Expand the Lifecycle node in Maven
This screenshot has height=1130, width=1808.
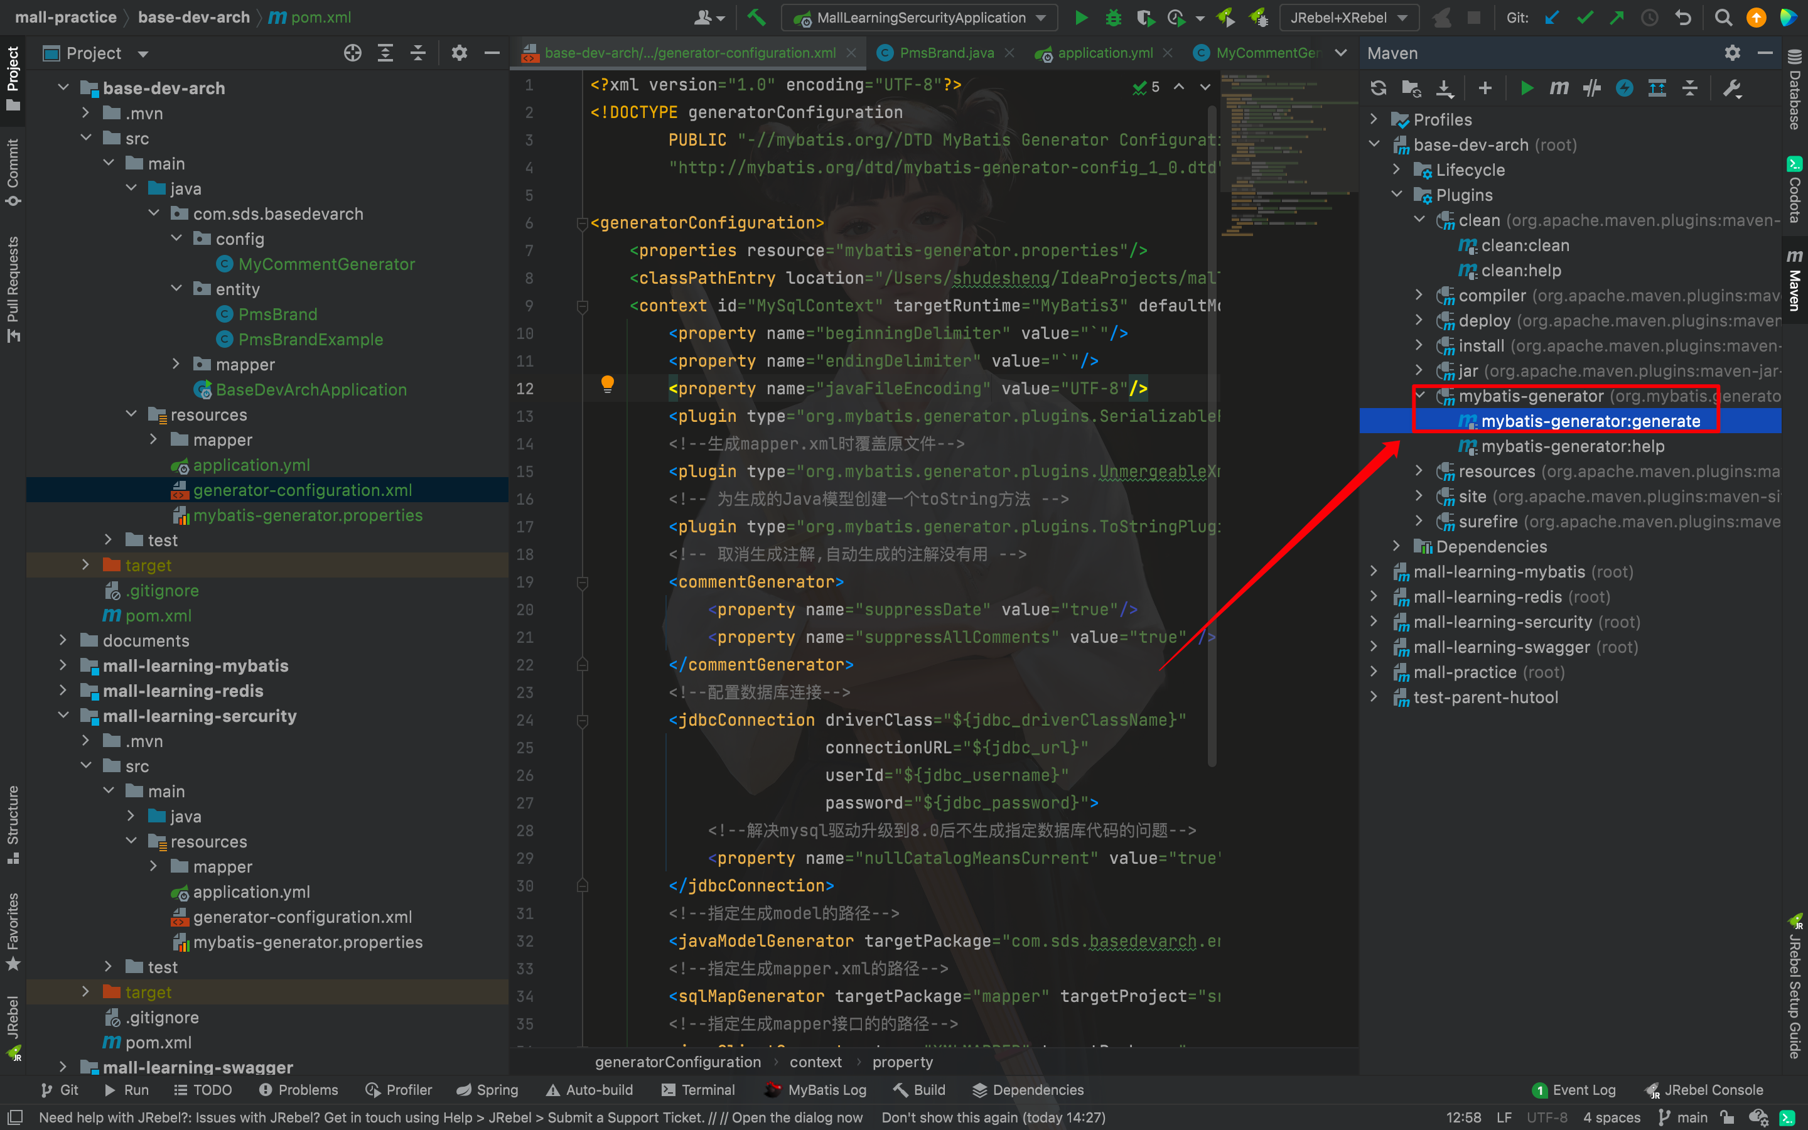tap(1396, 169)
